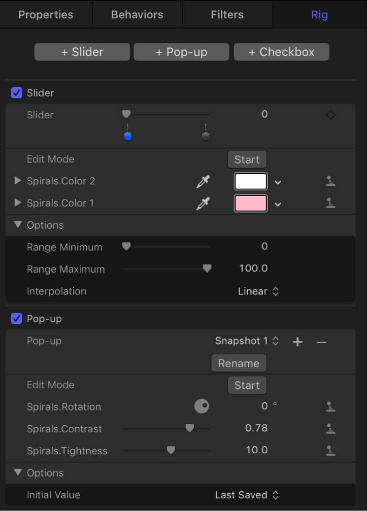The image size is (367, 511).
Task: Click the keyframe diamond on the Slider row
Action: coord(331,114)
